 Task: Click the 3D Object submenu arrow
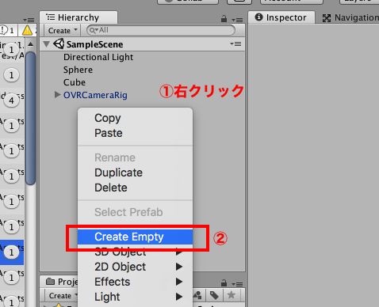179,252
